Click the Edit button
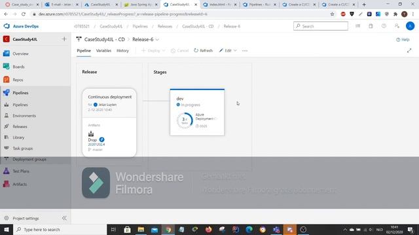The height and width of the screenshot is (235, 419). pyautogui.click(x=225, y=51)
